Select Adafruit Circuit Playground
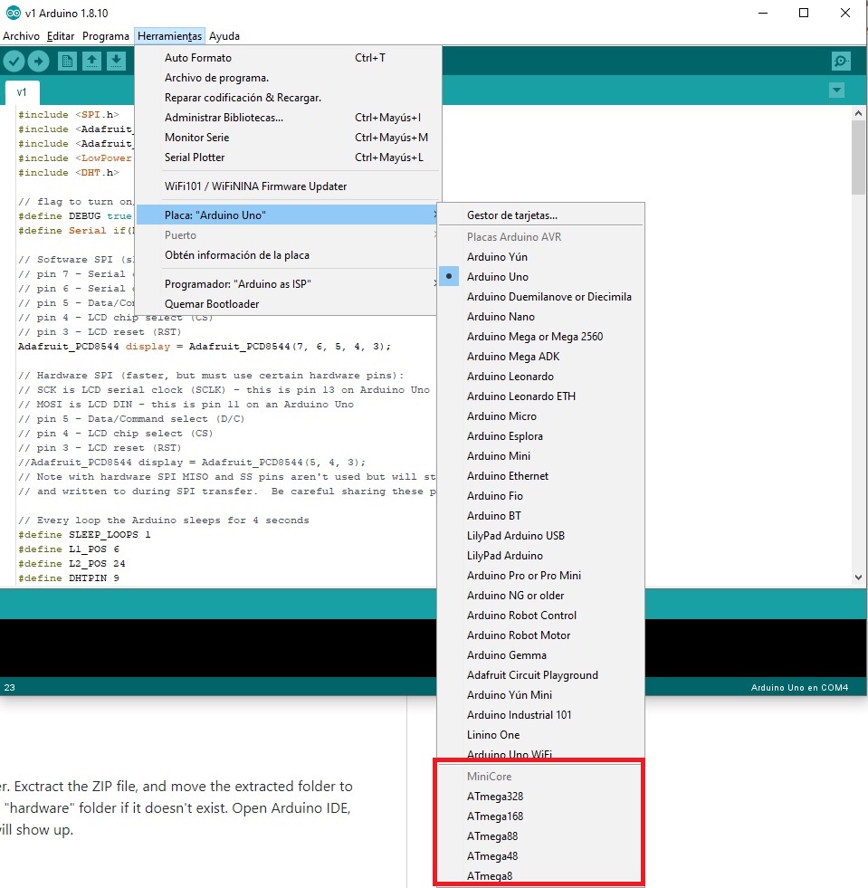The width and height of the screenshot is (868, 888). pyautogui.click(x=541, y=674)
